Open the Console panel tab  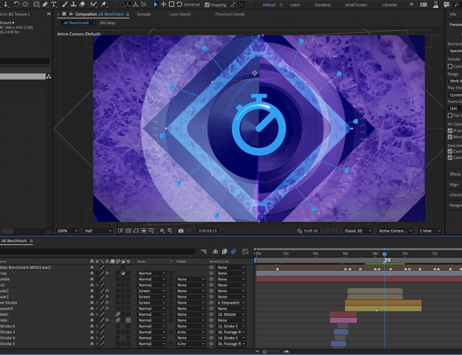pyautogui.click(x=144, y=14)
